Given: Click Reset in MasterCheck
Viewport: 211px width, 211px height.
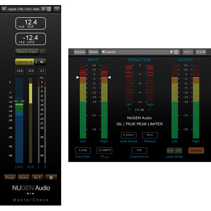Looking at the screenshot, I should [x=10, y=178].
